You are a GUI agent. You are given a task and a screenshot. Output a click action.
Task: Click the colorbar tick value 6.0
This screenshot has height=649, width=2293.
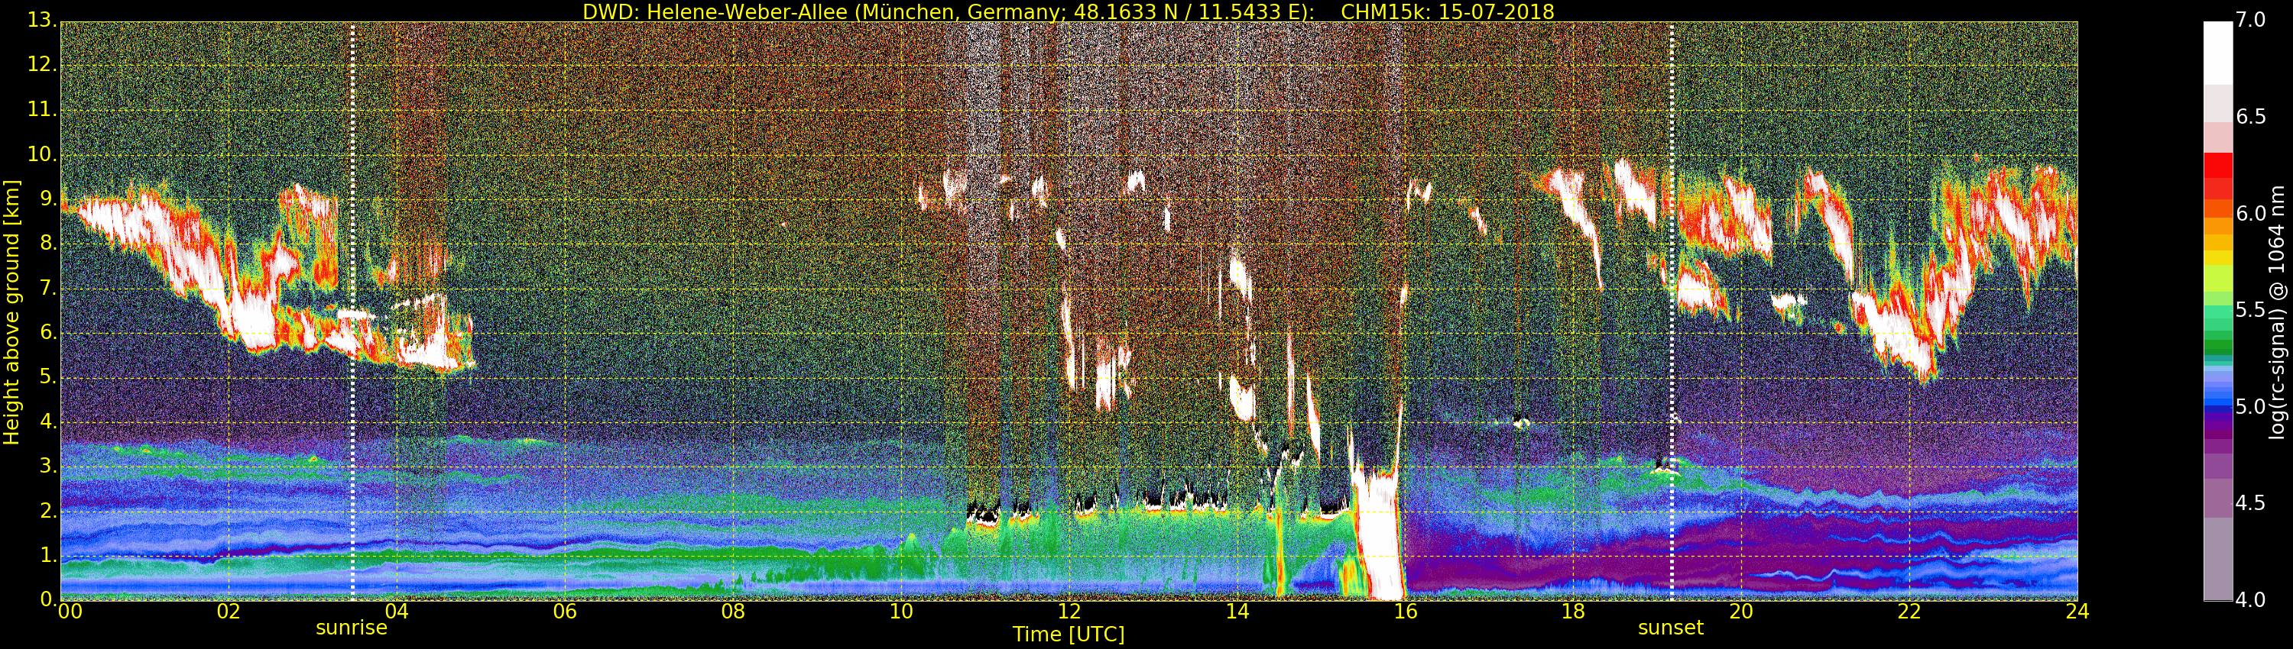point(2250,213)
